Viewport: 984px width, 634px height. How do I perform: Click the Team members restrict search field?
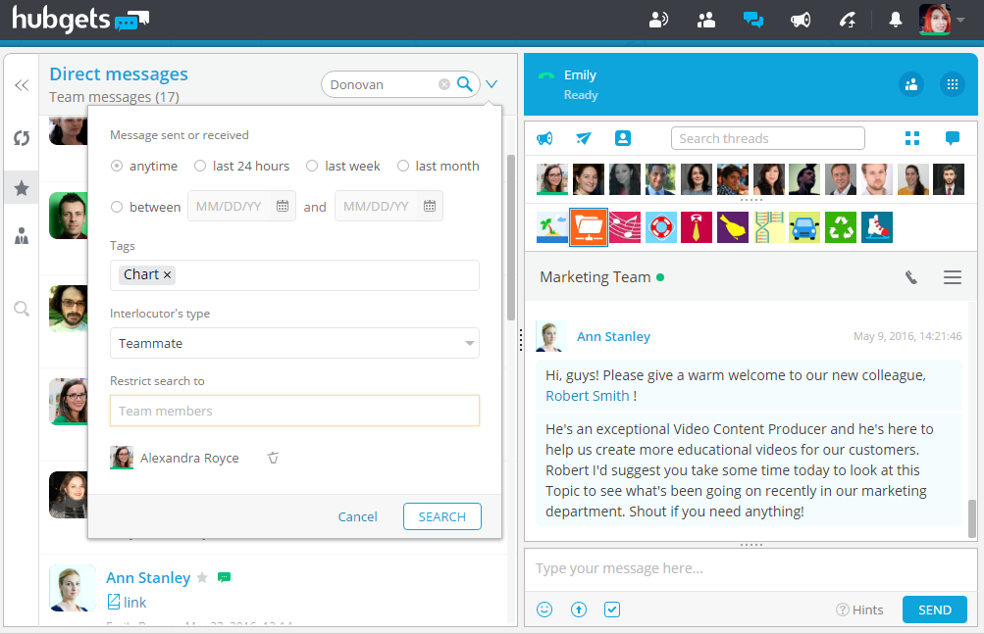coord(294,411)
